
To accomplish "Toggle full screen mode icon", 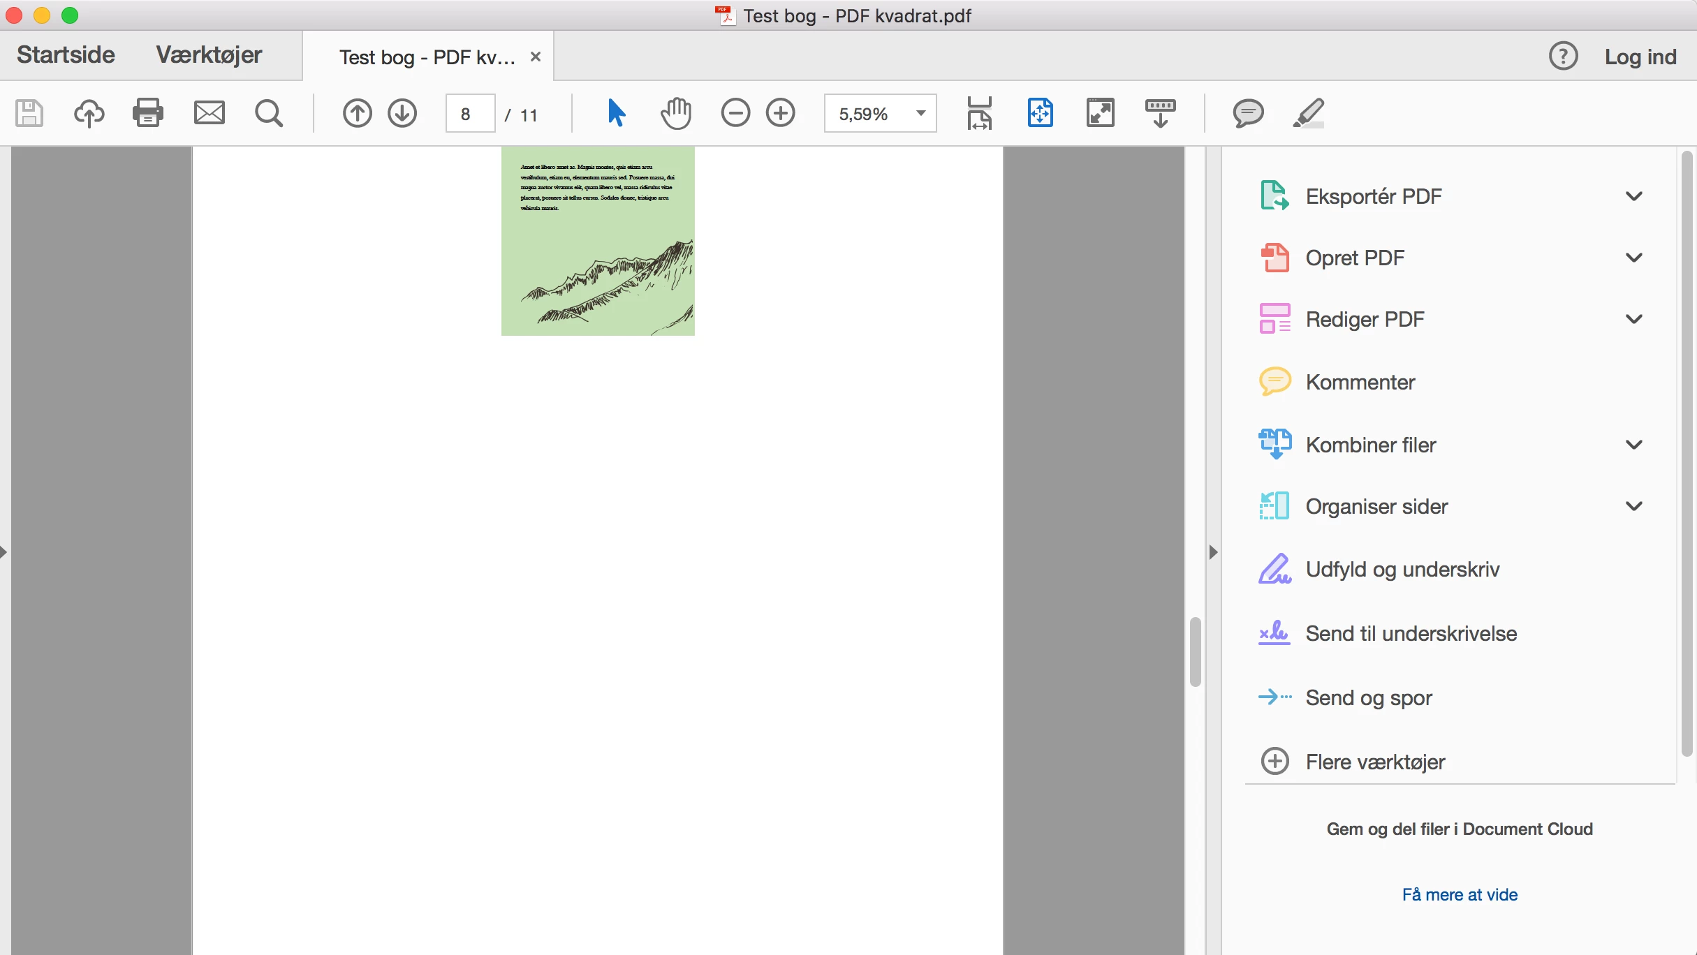I will pos(1100,112).
